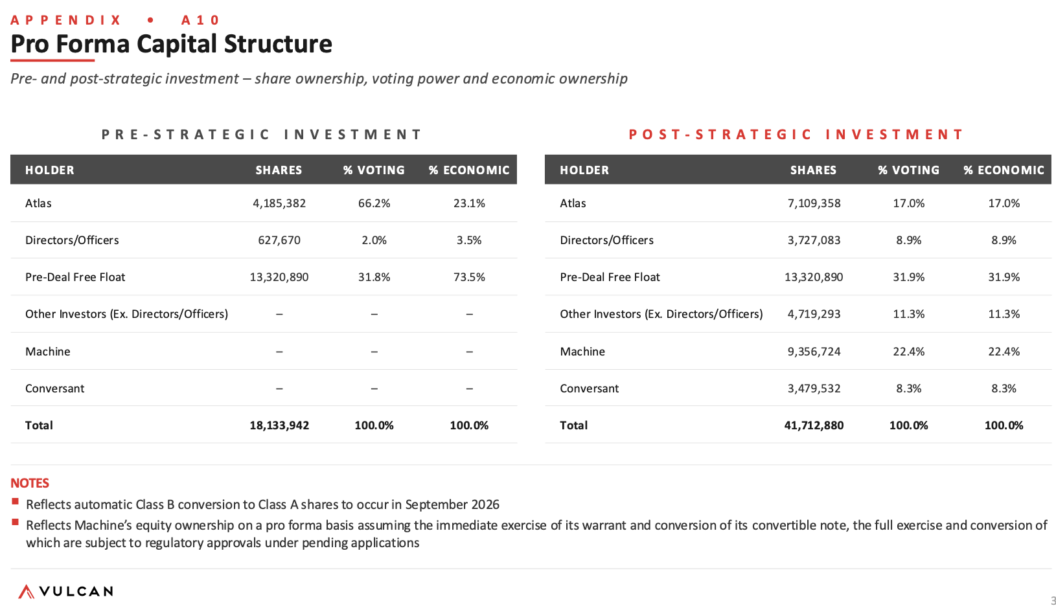Click the red NOTES label
The height and width of the screenshot is (610, 1056).
point(30,483)
